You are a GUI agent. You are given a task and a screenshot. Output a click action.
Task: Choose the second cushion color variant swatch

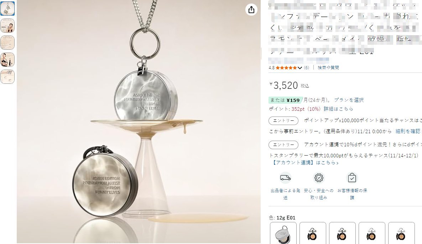(x=313, y=233)
